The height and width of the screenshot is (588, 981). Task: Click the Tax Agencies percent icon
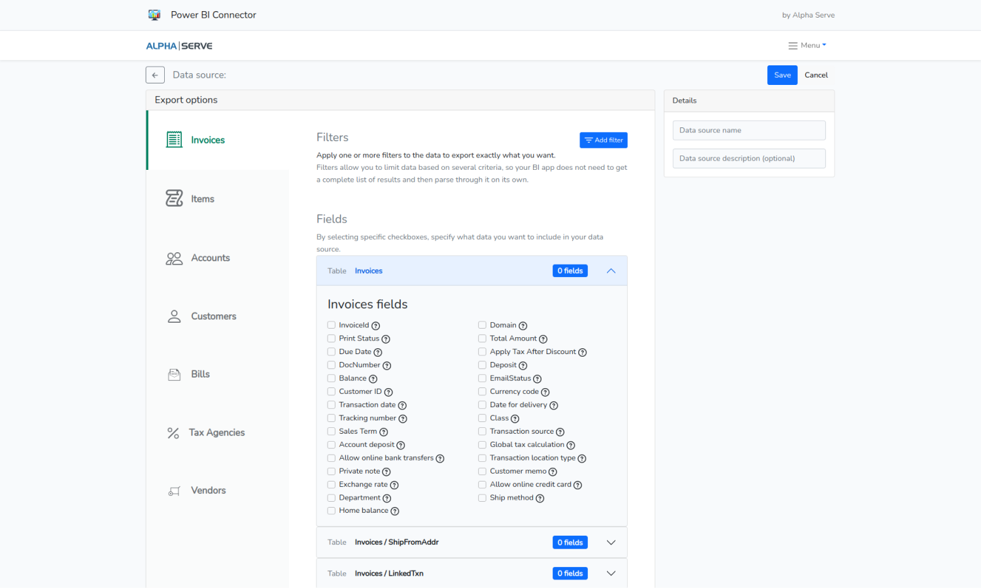[x=173, y=433]
